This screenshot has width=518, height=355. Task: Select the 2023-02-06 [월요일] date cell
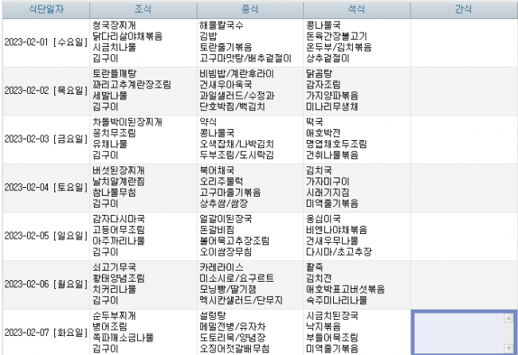pos(44,283)
